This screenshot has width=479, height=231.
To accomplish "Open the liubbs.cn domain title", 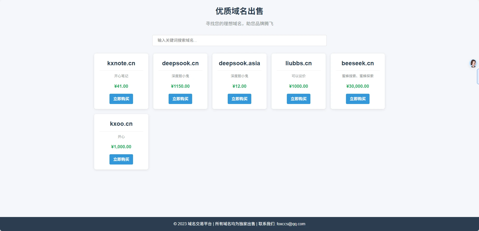I will [x=298, y=63].
